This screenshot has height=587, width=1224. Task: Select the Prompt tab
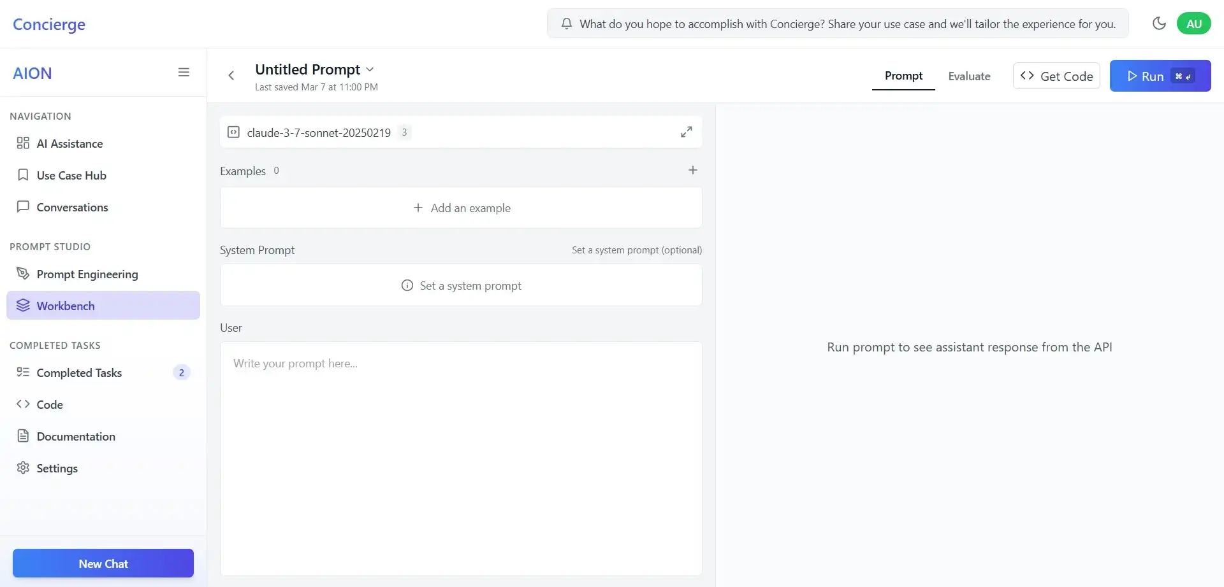click(903, 76)
